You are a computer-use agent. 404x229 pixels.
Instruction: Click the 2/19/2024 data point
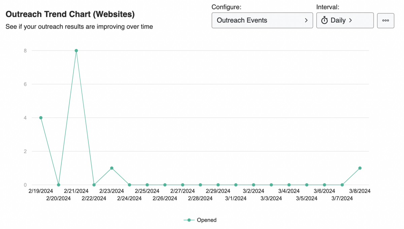tap(40, 118)
